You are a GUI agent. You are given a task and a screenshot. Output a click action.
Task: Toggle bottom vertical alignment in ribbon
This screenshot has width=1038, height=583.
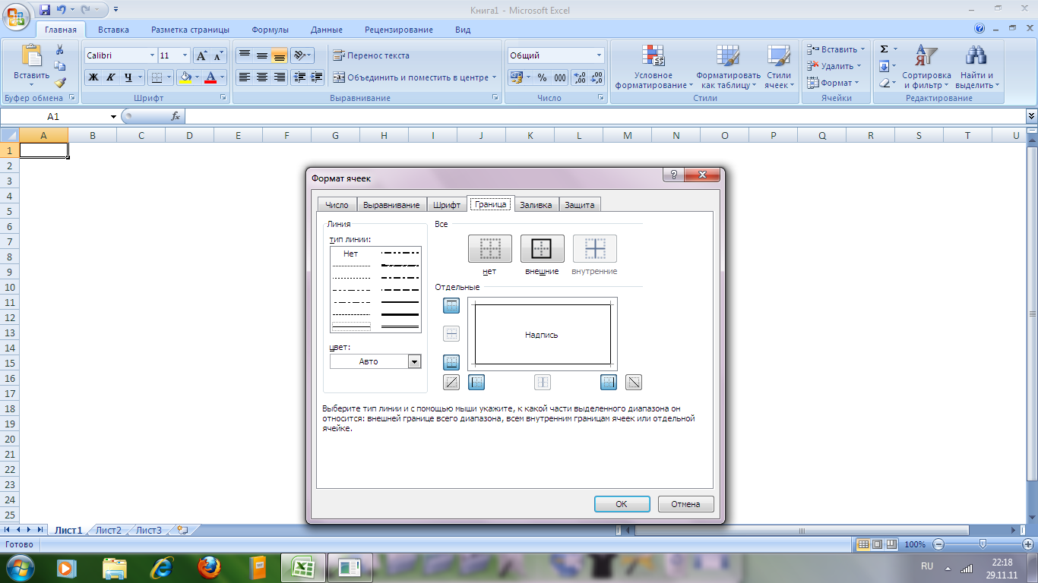279,55
